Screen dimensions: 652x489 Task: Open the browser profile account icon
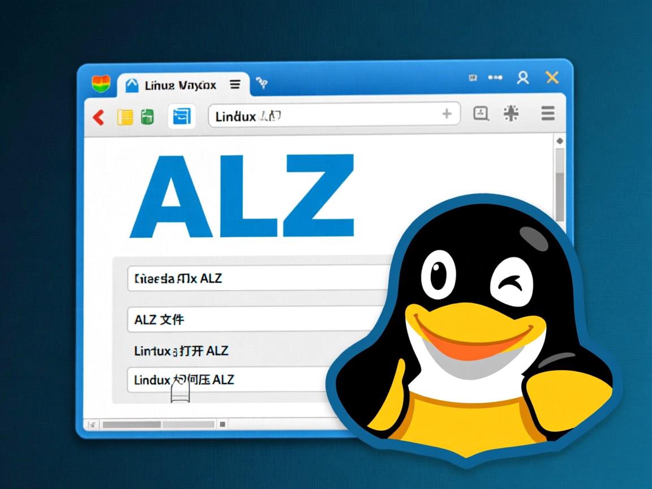click(x=523, y=78)
